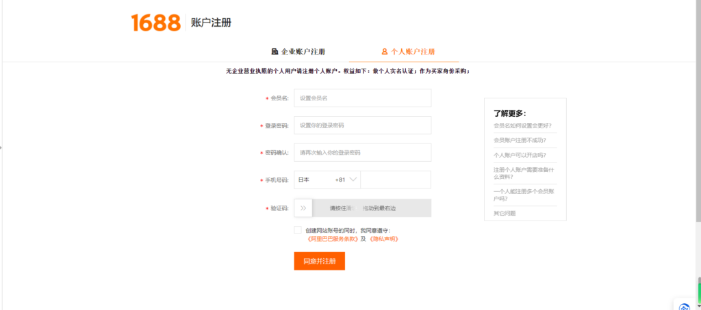Click the double-arrow slider handle for 验证码
Image resolution: width=701 pixels, height=310 pixels.
tap(303, 208)
